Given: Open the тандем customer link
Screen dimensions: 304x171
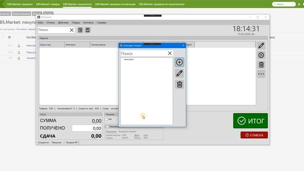Looking at the screenshot, I should (x=31, y=58).
